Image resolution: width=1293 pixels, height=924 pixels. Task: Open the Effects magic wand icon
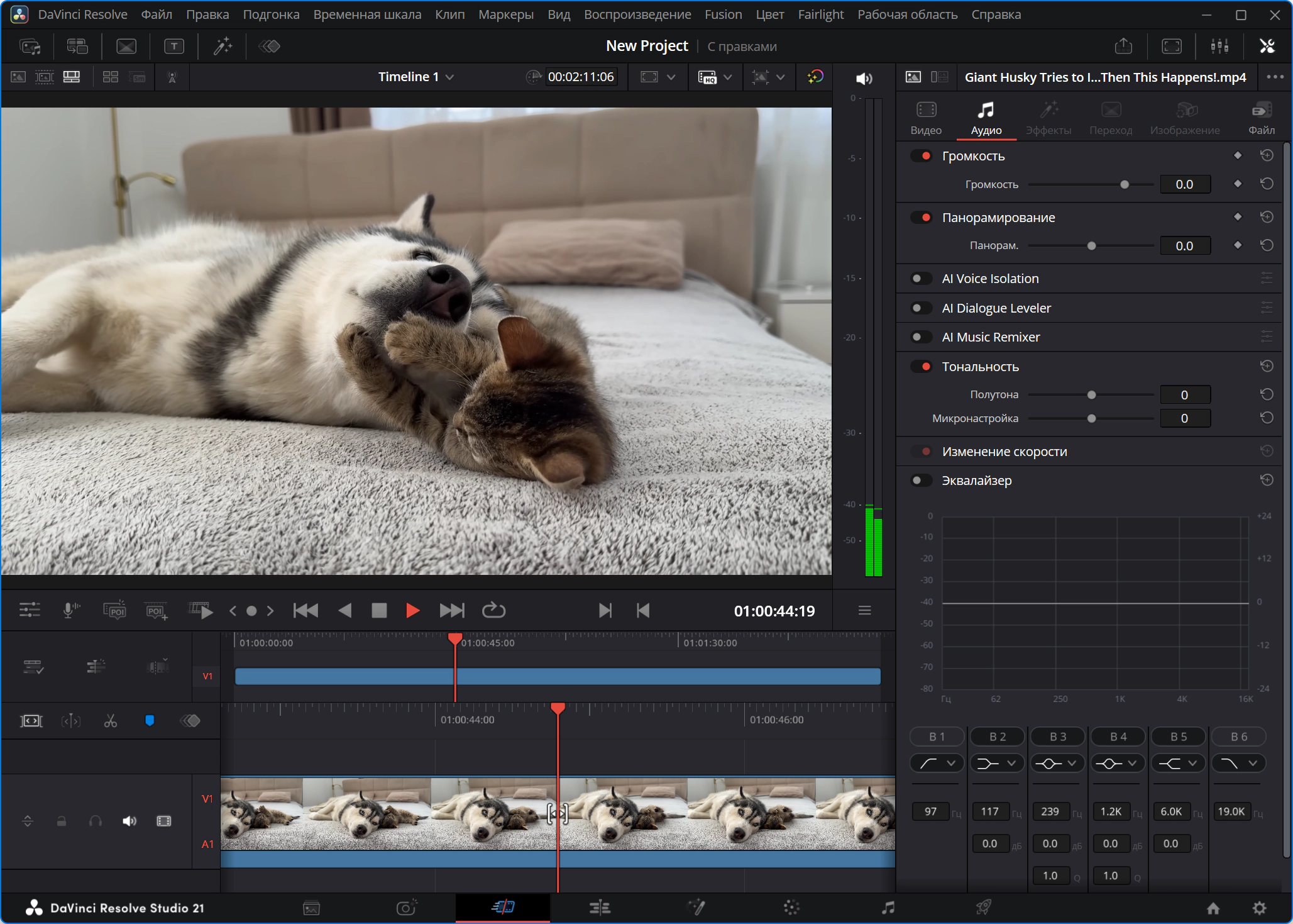pyautogui.click(x=223, y=46)
